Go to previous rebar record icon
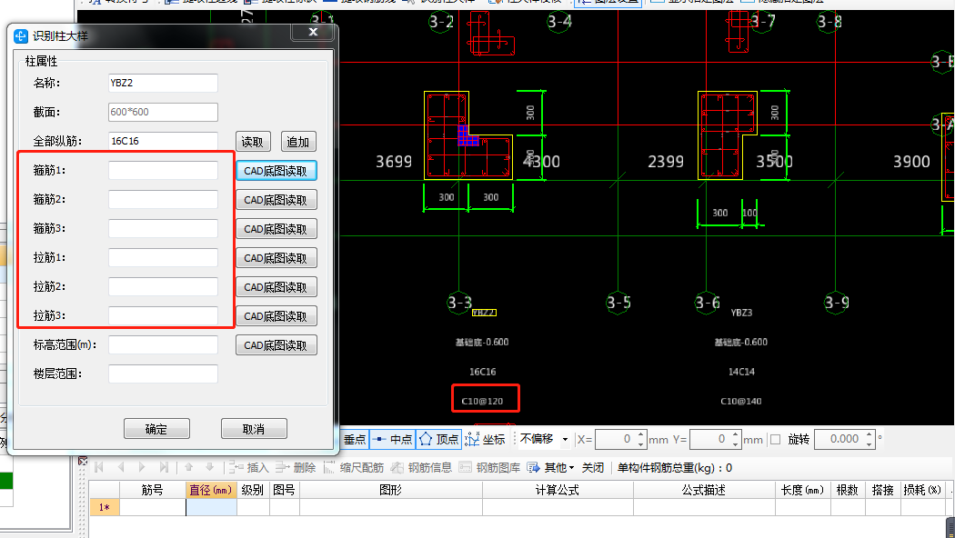Screen dimensions: 955x538 pos(121,467)
